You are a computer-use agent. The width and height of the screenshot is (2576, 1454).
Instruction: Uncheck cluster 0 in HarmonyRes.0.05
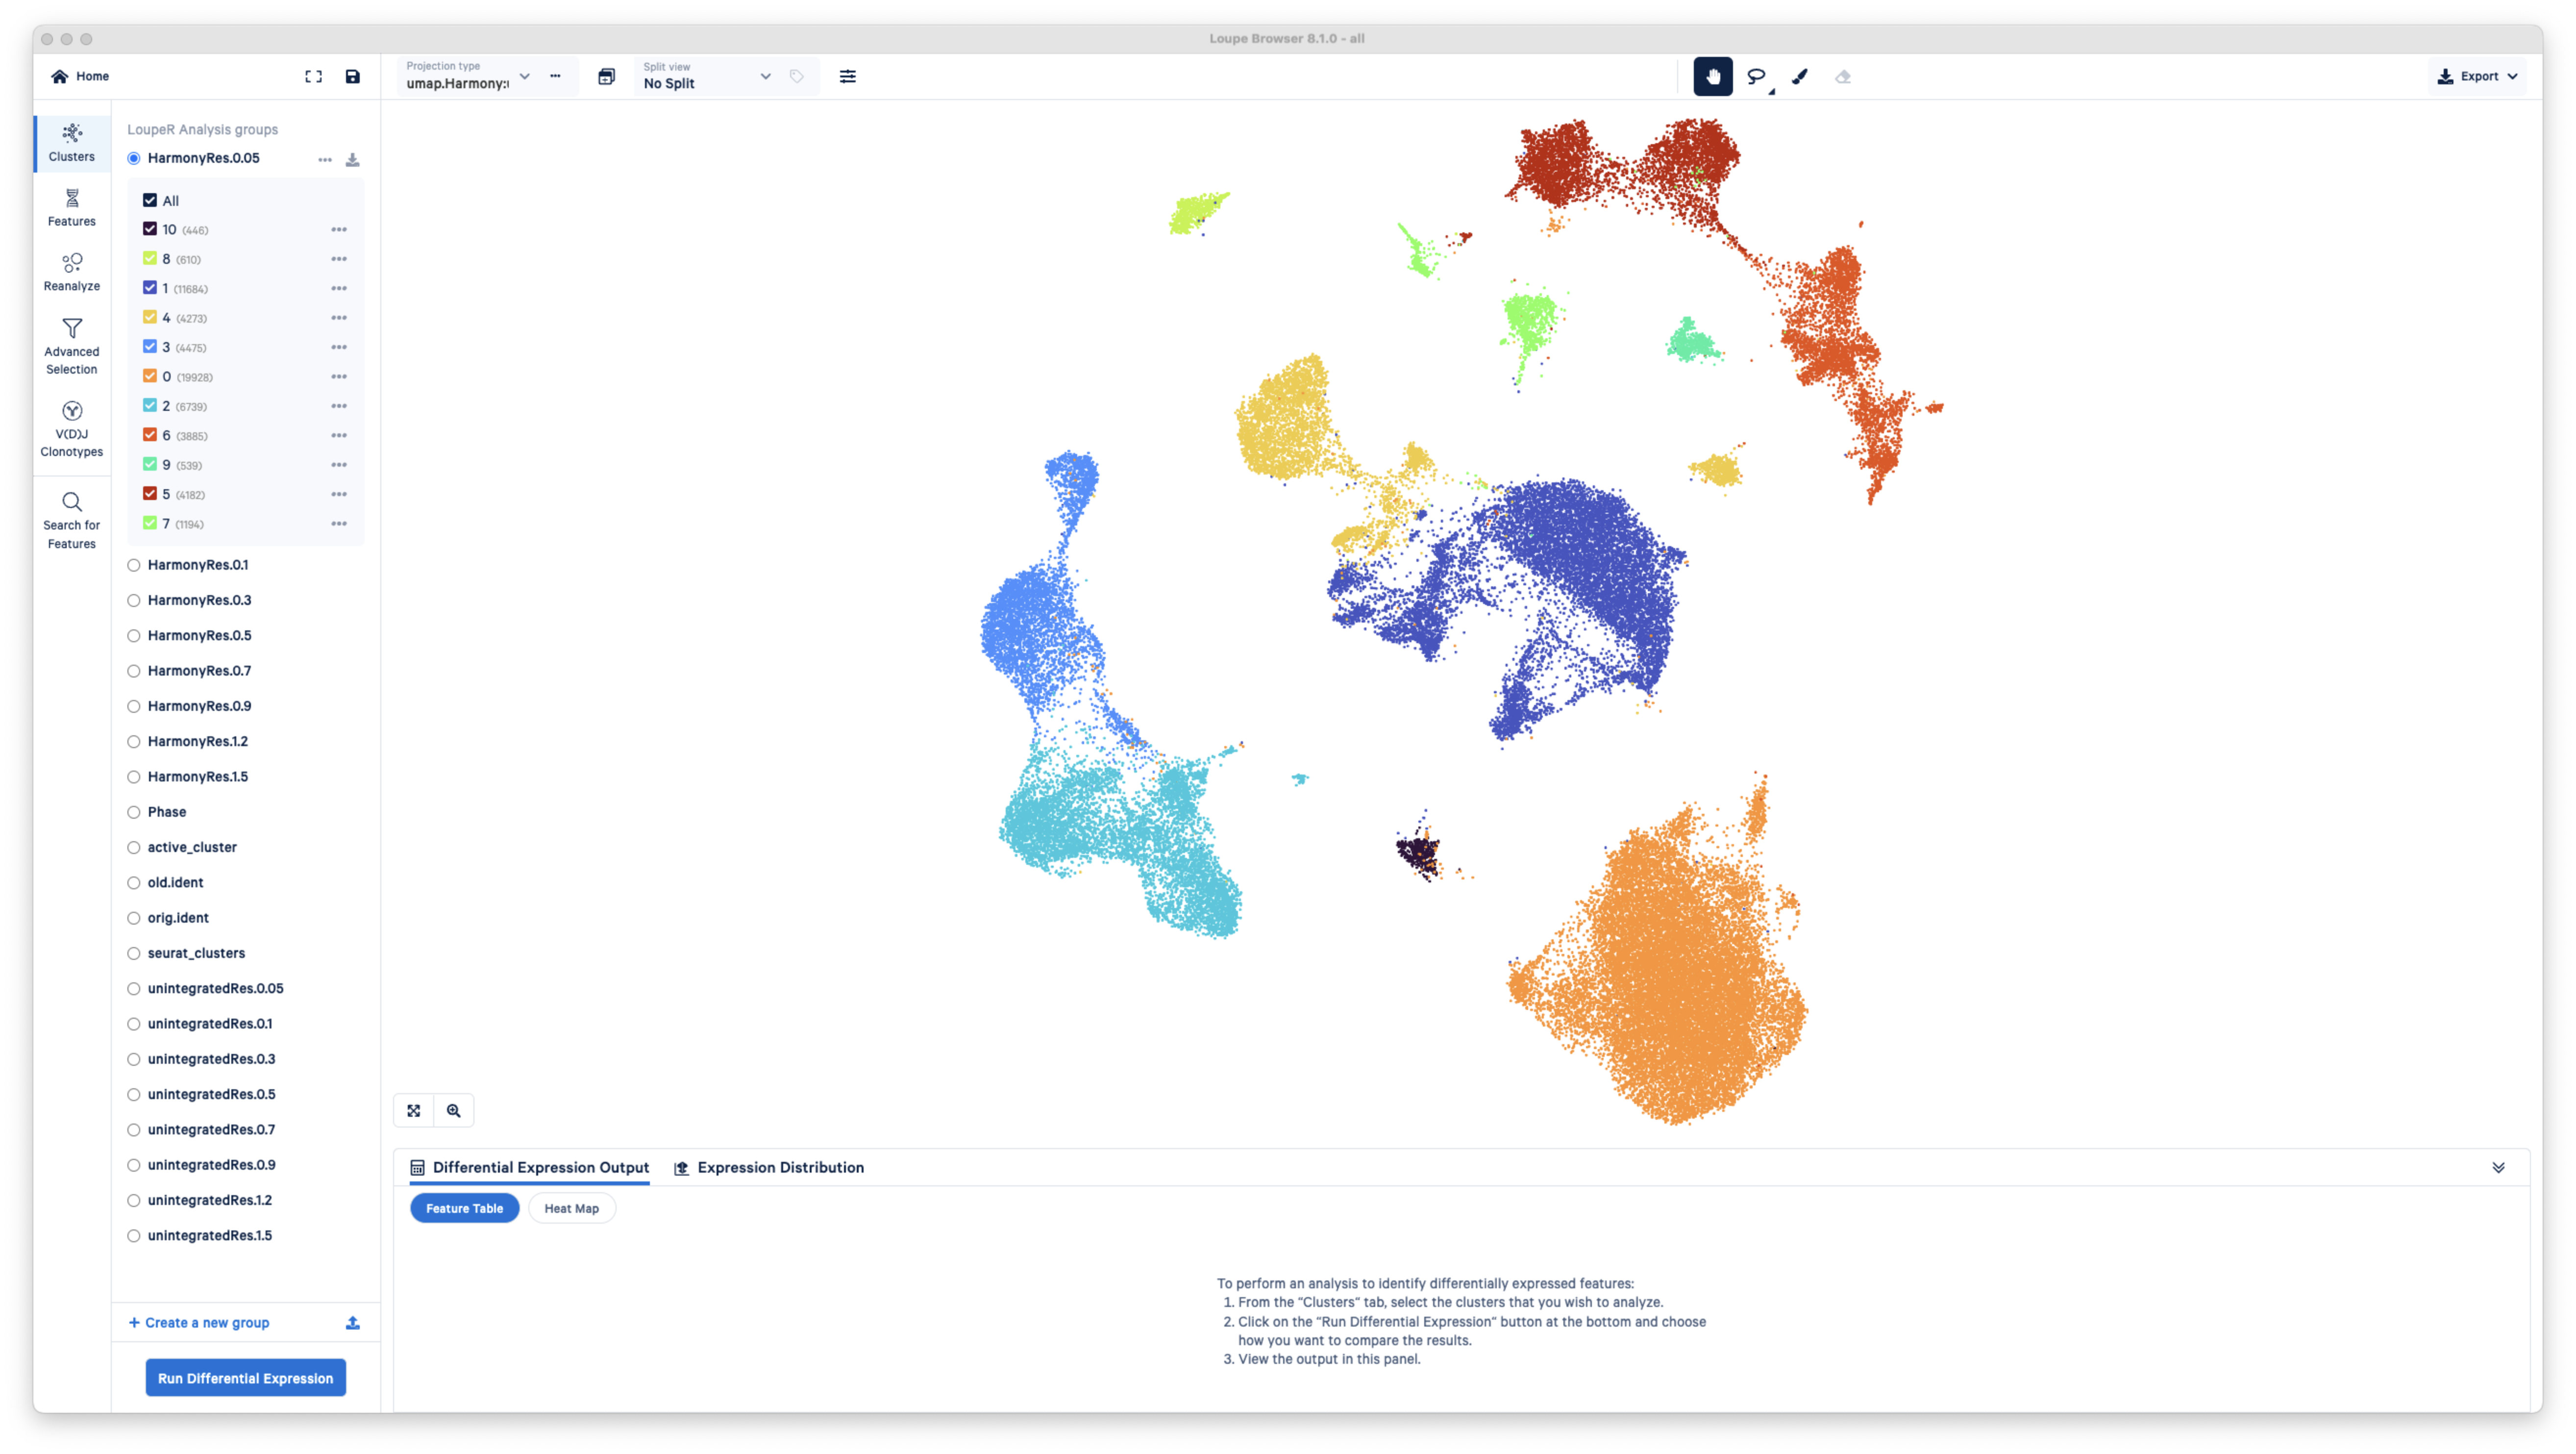click(149, 376)
